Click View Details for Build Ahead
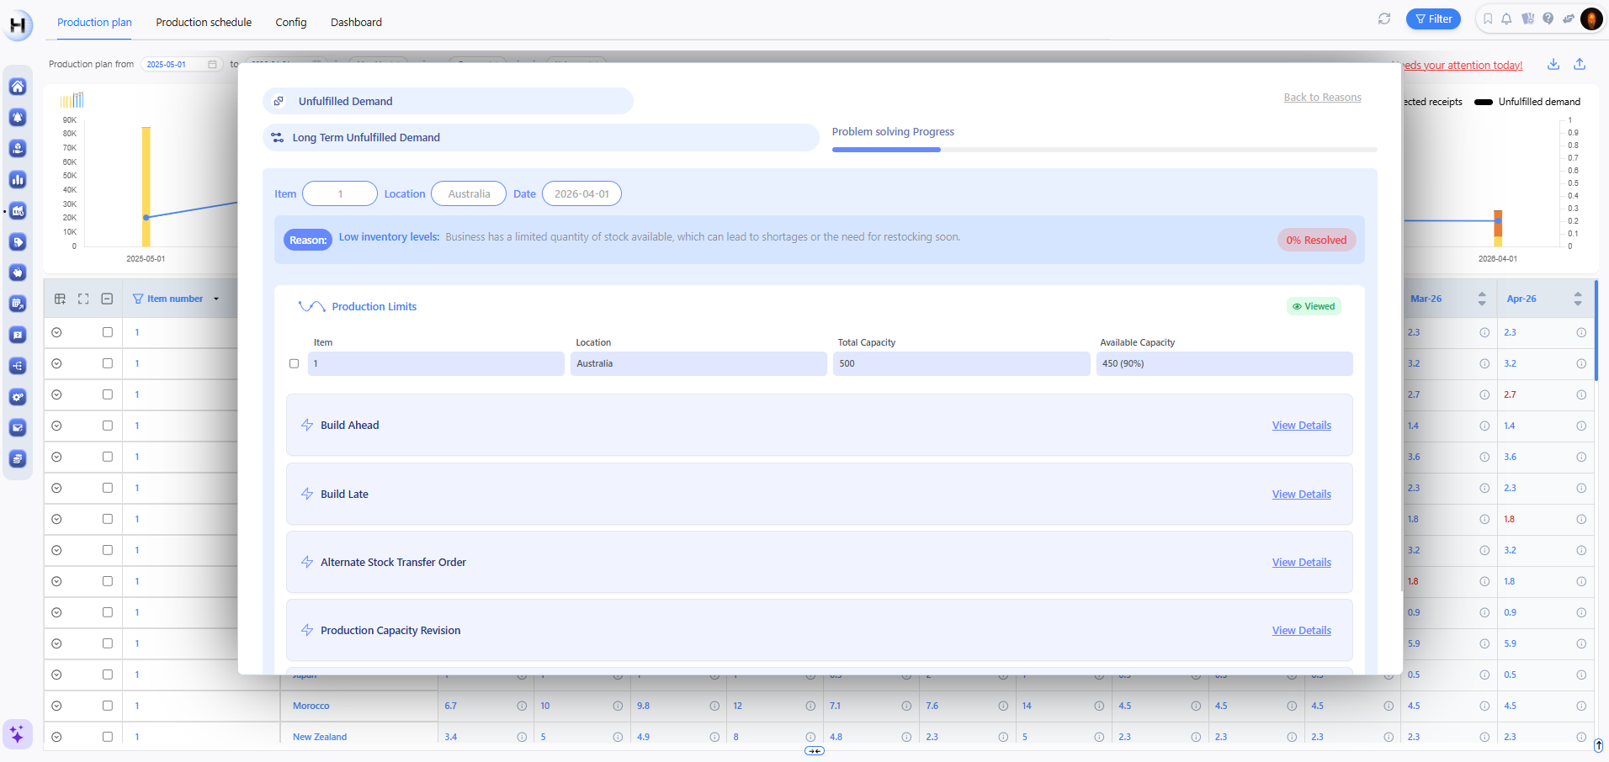This screenshot has height=762, width=1609. pos(1301,426)
